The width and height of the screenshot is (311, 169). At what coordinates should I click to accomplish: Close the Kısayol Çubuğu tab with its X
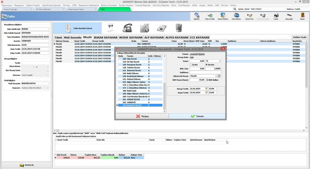coord(31,9)
